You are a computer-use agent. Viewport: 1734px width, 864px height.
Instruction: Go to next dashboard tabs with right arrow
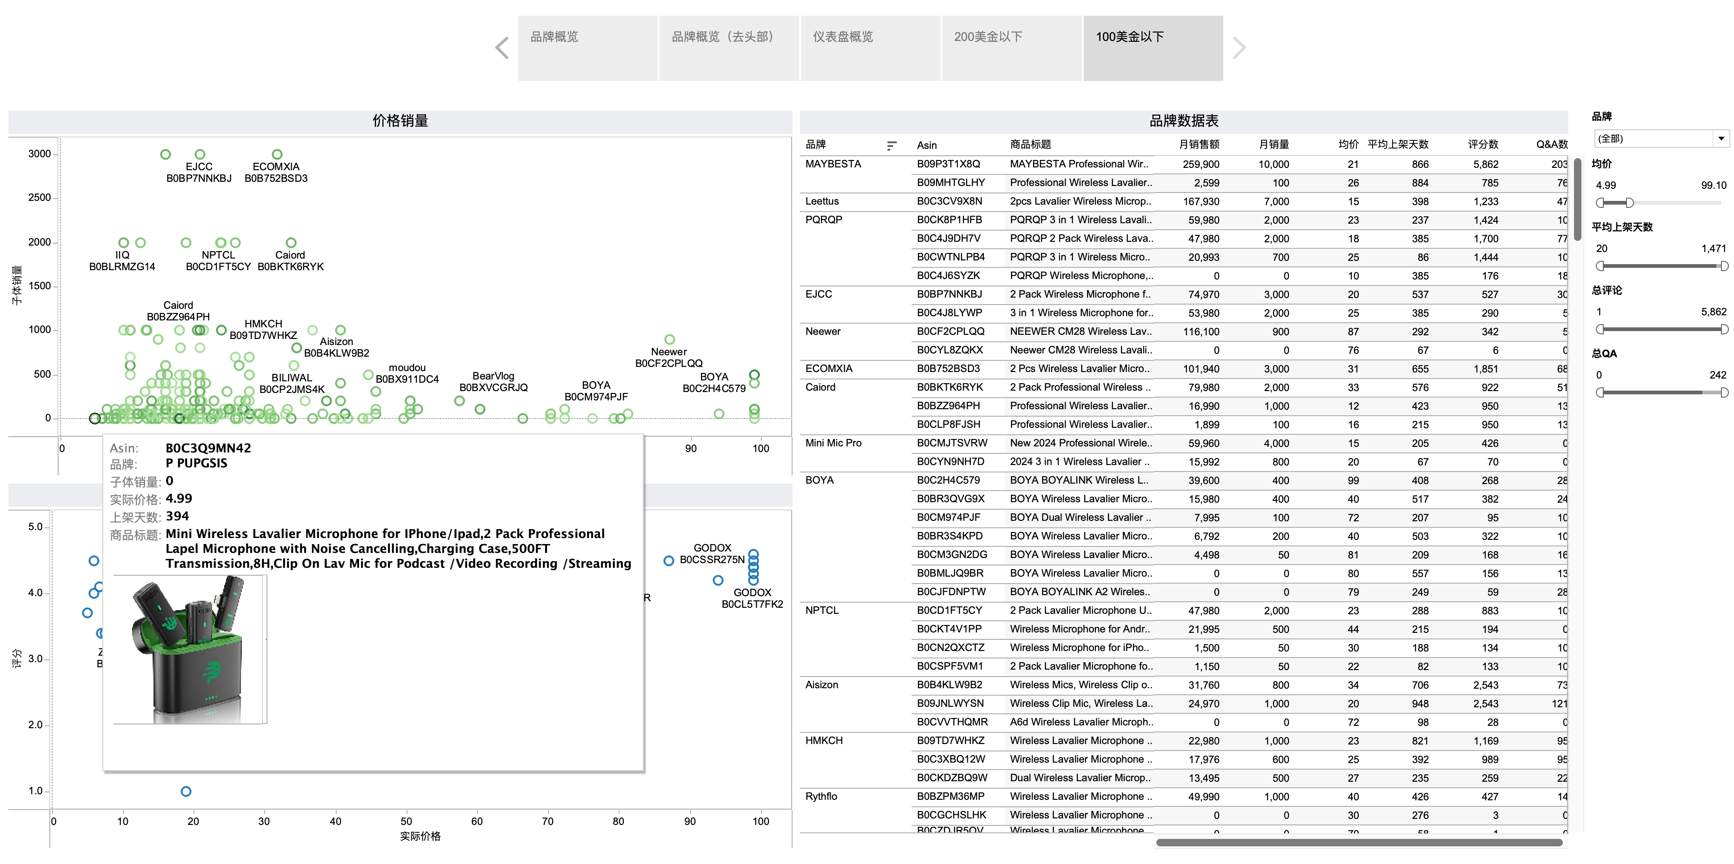click(1239, 48)
